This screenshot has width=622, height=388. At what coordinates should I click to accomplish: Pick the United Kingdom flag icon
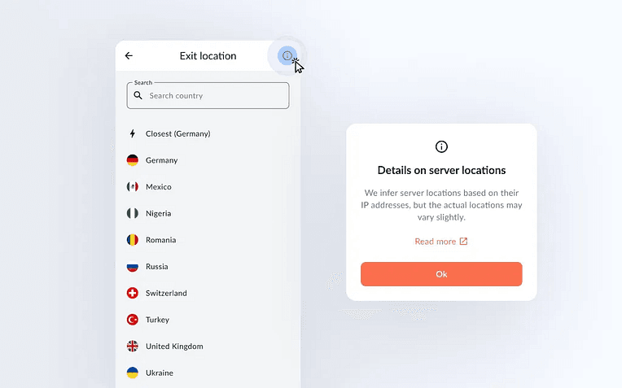tap(133, 346)
